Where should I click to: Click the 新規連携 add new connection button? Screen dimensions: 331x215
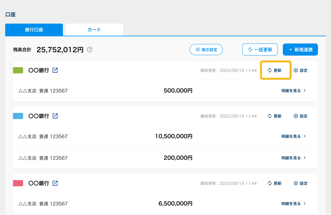300,50
